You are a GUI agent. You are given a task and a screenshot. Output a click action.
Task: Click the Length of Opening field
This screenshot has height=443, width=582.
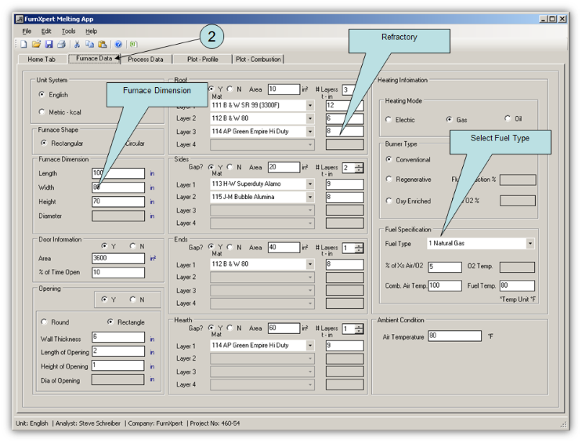click(x=118, y=351)
